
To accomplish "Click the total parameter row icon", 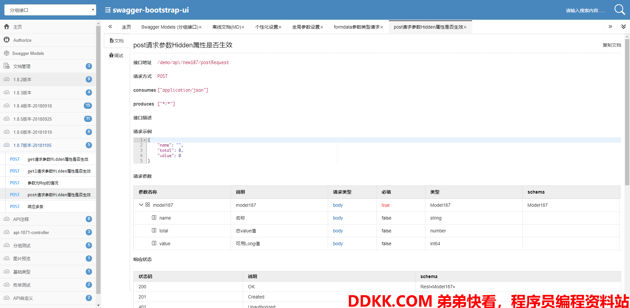I will [x=154, y=230].
